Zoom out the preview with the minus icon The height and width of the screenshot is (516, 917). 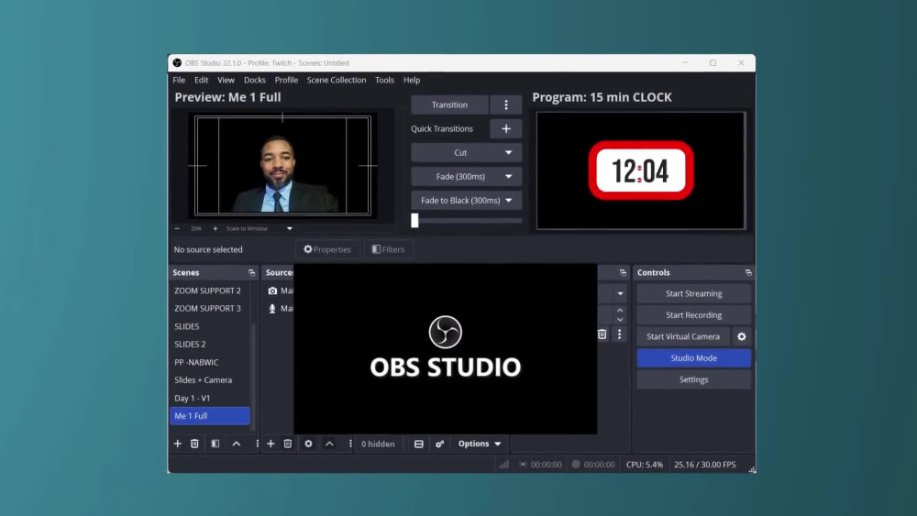pos(177,228)
